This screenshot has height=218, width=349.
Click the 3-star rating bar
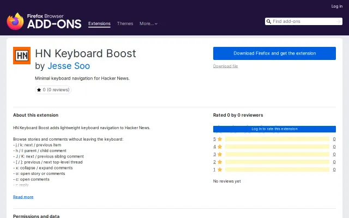(x=278, y=154)
